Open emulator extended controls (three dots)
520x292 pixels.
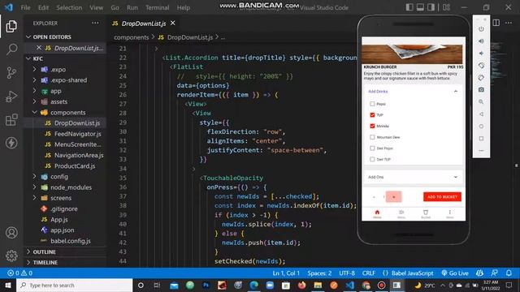tap(481, 151)
